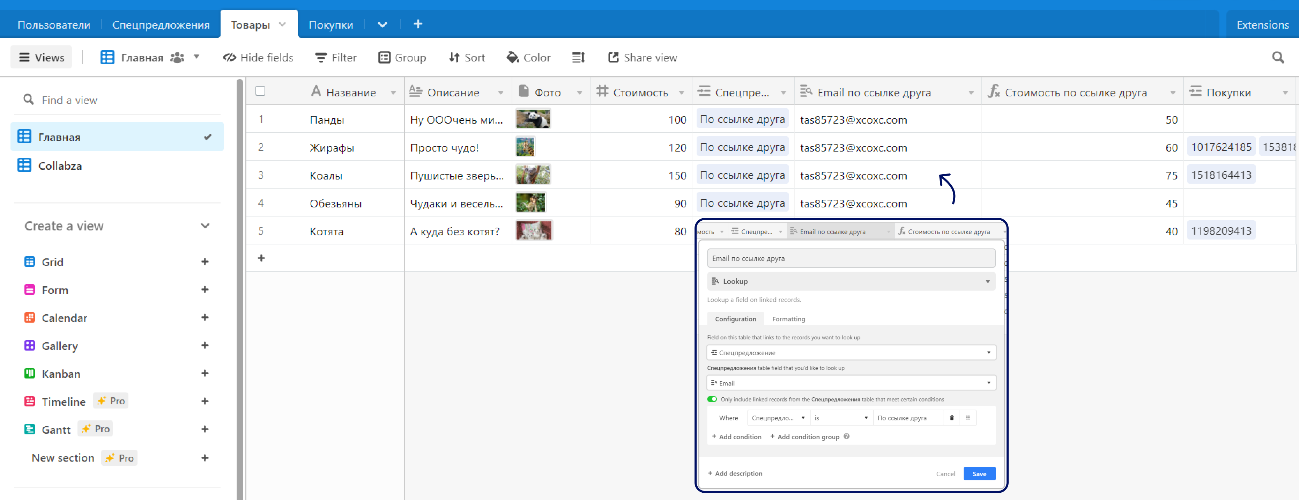Expand the hidden tables chevron

[382, 24]
